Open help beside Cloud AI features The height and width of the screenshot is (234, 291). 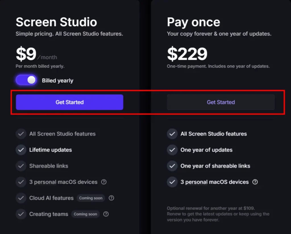111,198
